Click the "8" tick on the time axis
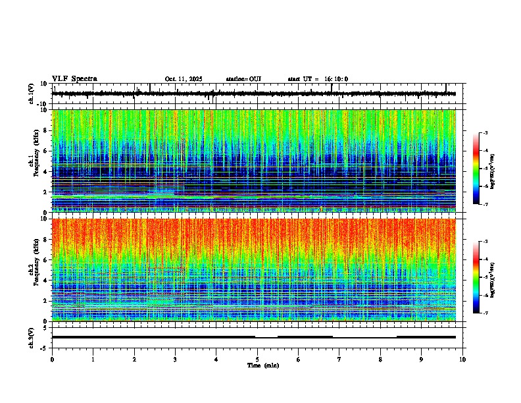 [x=380, y=360]
